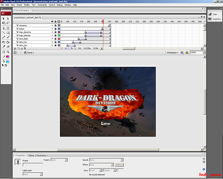This screenshot has height=179, width=223.
Task: Click the Add Motion Guide icon
Action: [x=18, y=48]
